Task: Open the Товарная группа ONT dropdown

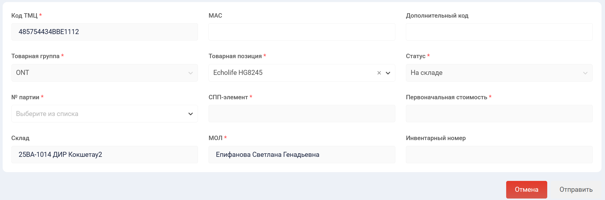Action: pos(104,73)
